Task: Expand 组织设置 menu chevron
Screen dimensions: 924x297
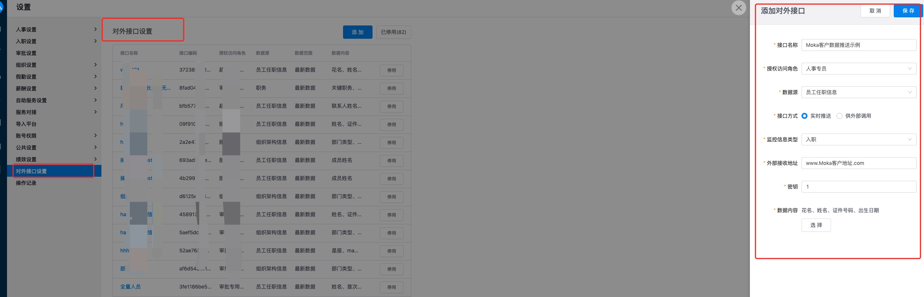Action: (95, 65)
